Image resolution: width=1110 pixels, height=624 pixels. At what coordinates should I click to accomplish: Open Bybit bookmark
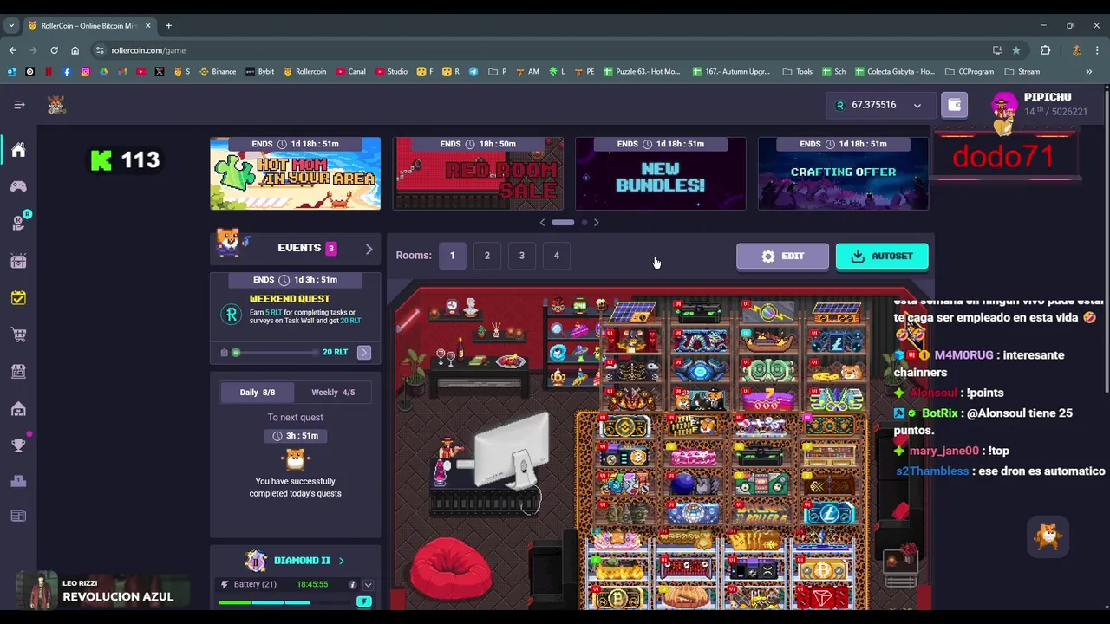point(260,71)
